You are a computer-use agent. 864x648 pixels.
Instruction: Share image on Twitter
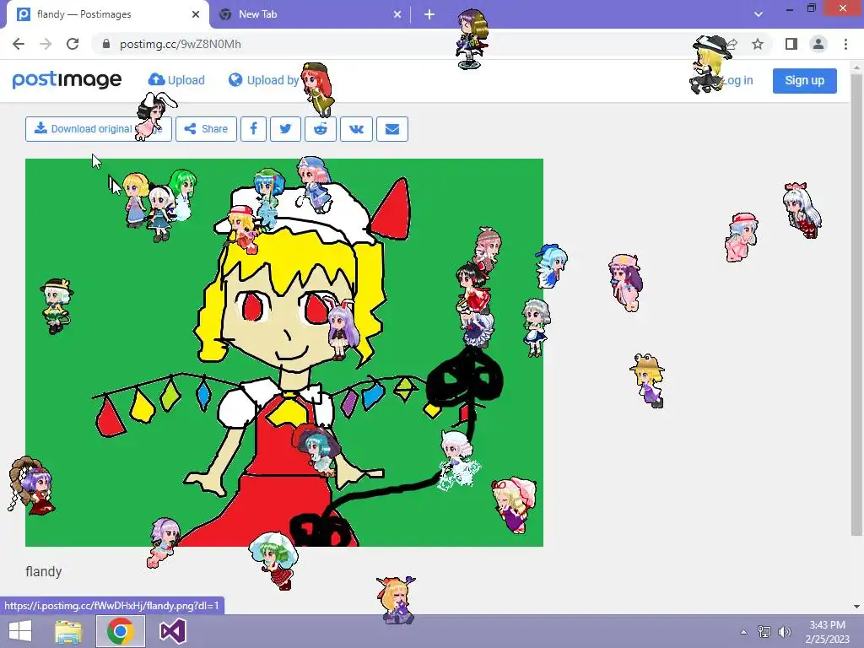(285, 129)
